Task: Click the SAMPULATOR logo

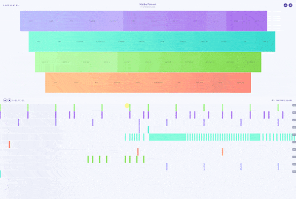Action: pyautogui.click(x=10, y=5)
